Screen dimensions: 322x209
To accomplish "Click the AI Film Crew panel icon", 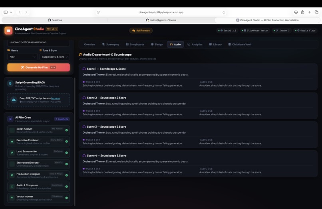I will (10, 119).
